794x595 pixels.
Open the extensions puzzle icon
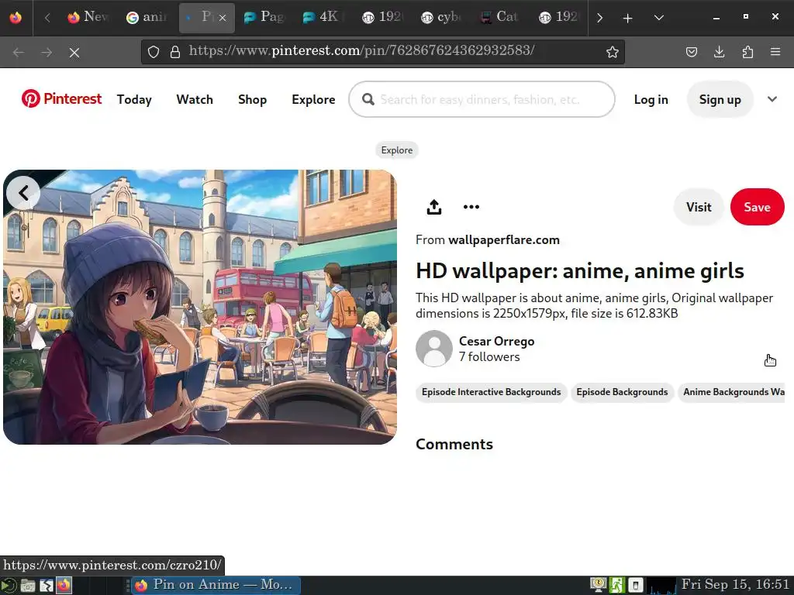pyautogui.click(x=747, y=52)
